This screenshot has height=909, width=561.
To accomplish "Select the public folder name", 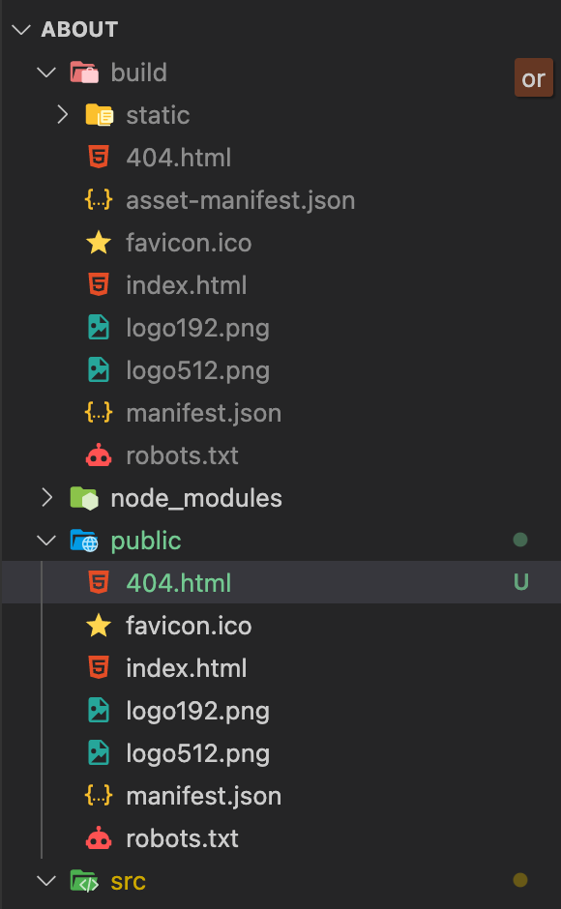I will (x=146, y=542).
